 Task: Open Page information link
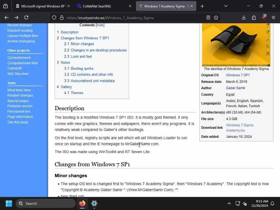(20, 117)
